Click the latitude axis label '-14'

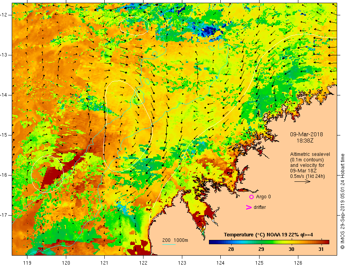pyautogui.click(x=4, y=95)
